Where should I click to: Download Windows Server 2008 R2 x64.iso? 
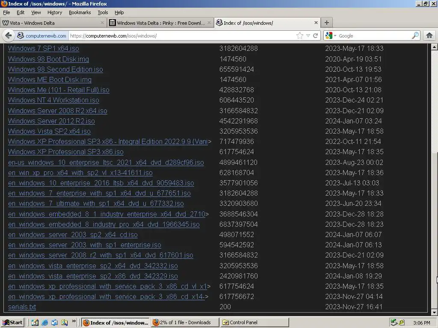[x=58, y=111]
